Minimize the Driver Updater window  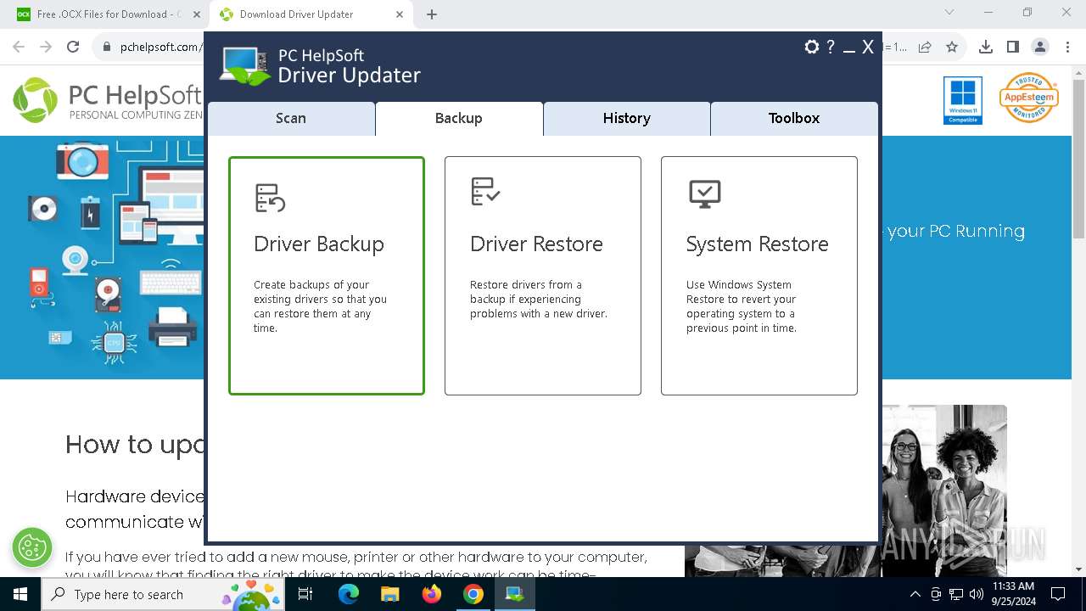pos(849,51)
